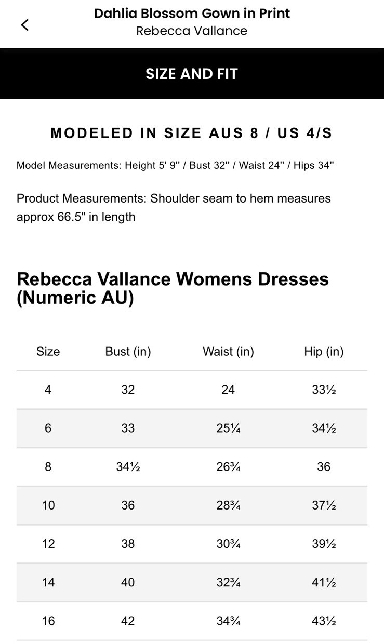
Task: Select the Model Measurements text line
Action: pyautogui.click(x=176, y=165)
